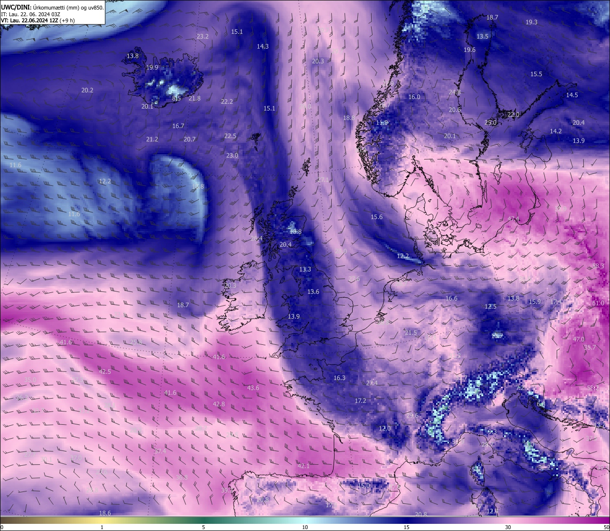The image size is (610, 531).
Task: Click the 37.4 value label
Action: tap(160, 451)
